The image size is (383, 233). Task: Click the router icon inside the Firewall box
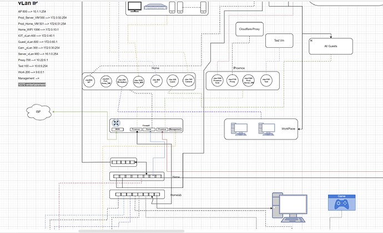pyautogui.click(x=115, y=123)
